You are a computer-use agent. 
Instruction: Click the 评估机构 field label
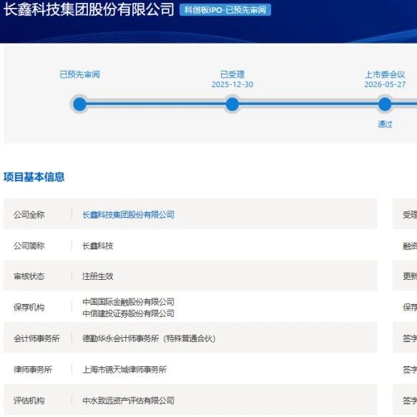[29, 401]
